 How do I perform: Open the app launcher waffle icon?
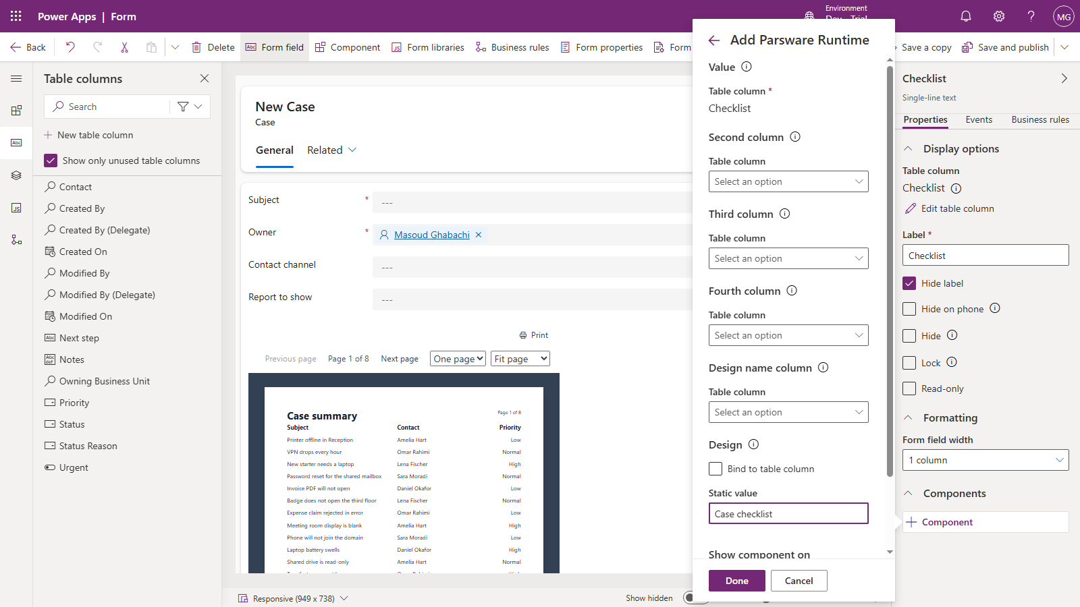tap(16, 16)
